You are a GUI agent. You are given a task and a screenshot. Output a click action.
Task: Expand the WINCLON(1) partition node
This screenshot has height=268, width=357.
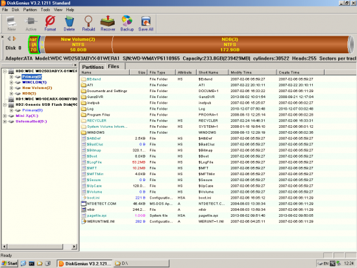click(x=11, y=82)
